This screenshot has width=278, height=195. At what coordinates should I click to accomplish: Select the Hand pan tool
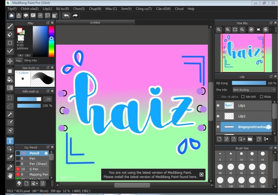click(x=10, y=175)
